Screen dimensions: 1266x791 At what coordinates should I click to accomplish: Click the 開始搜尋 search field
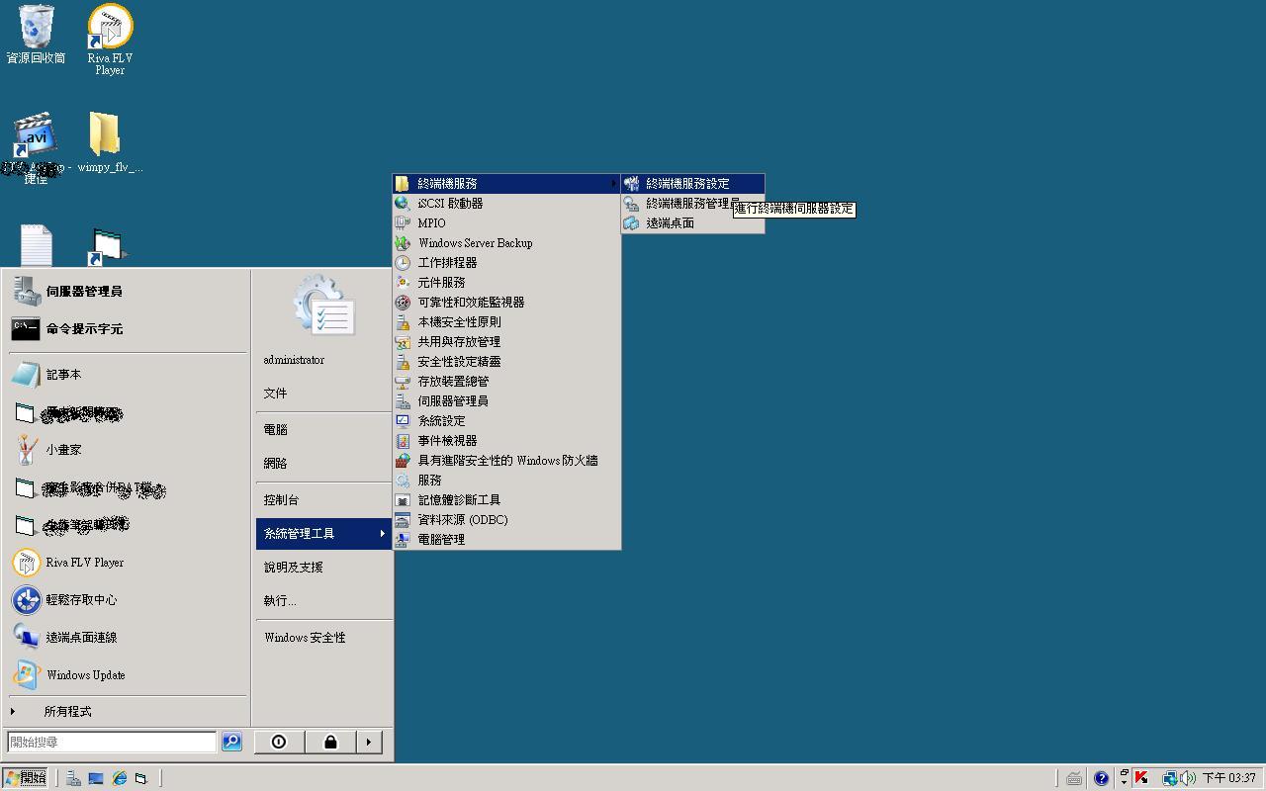111,742
